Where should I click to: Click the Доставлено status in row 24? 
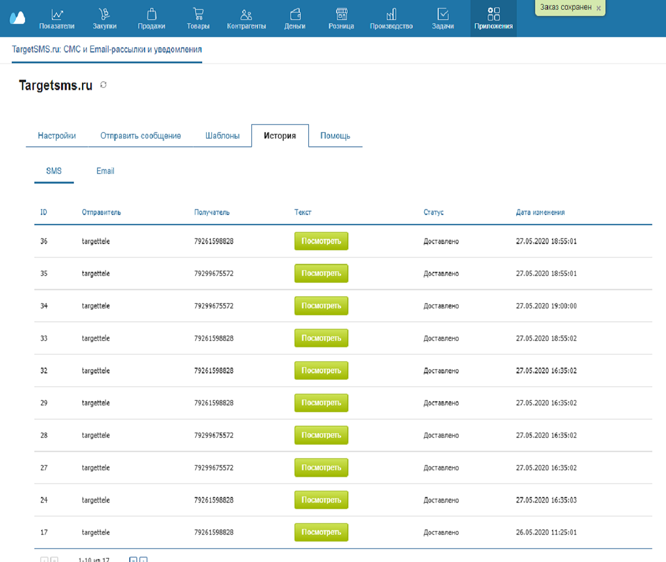click(441, 500)
